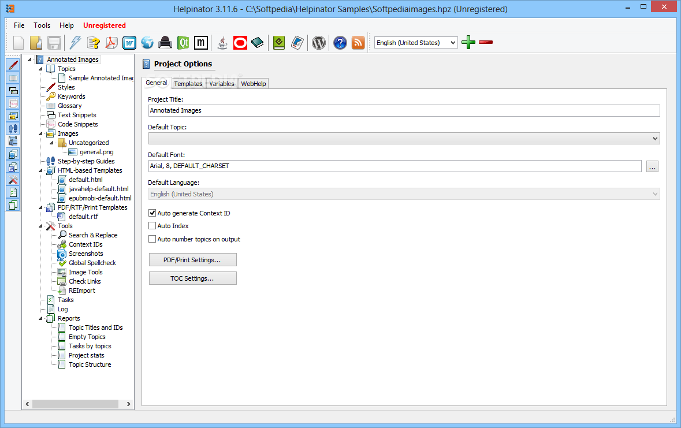Select Global Spellcheck in the tree

click(x=92, y=263)
